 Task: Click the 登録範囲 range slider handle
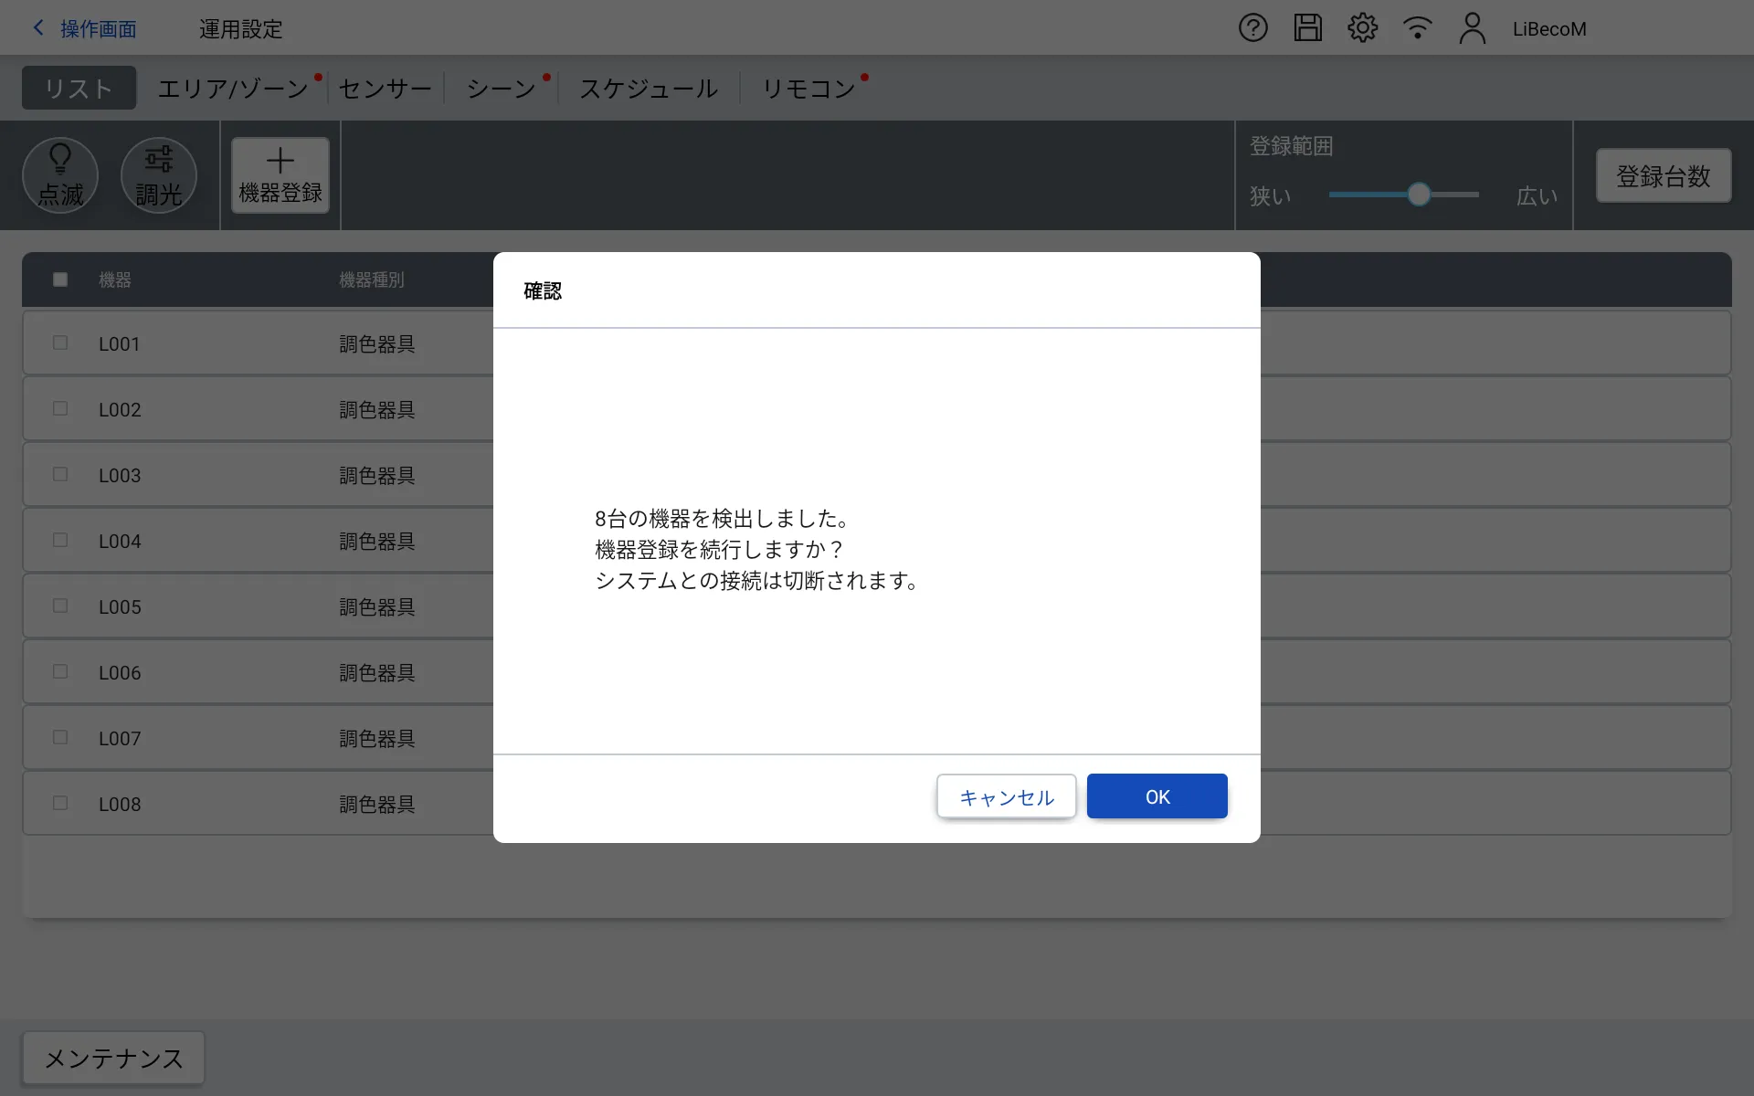(1418, 195)
